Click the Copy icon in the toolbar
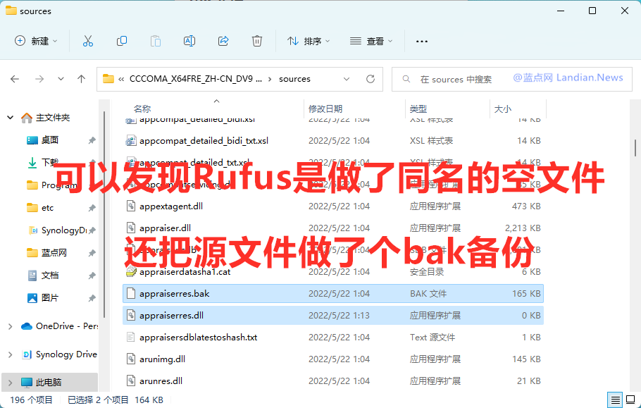 point(121,42)
